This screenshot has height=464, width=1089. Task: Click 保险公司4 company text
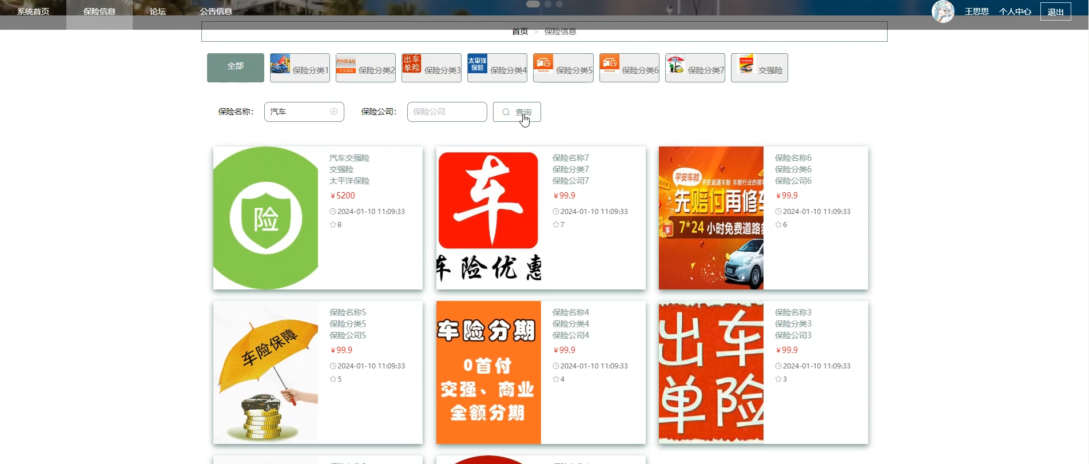tap(570, 335)
